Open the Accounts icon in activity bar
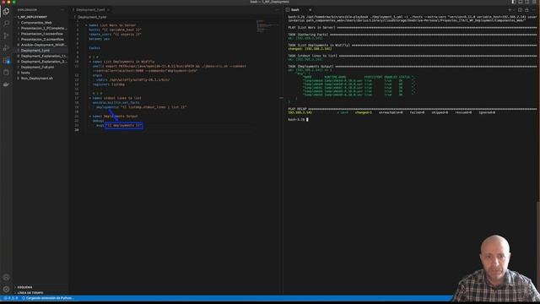 pyautogui.click(x=6, y=277)
